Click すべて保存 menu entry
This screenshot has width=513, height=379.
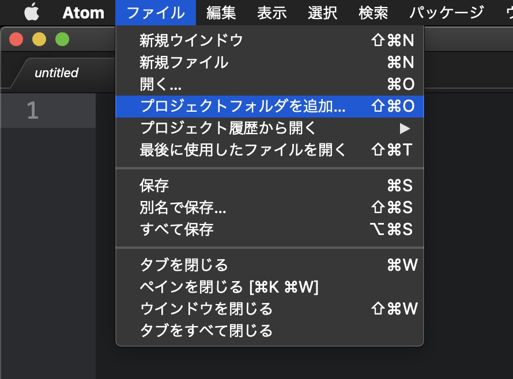click(x=176, y=229)
